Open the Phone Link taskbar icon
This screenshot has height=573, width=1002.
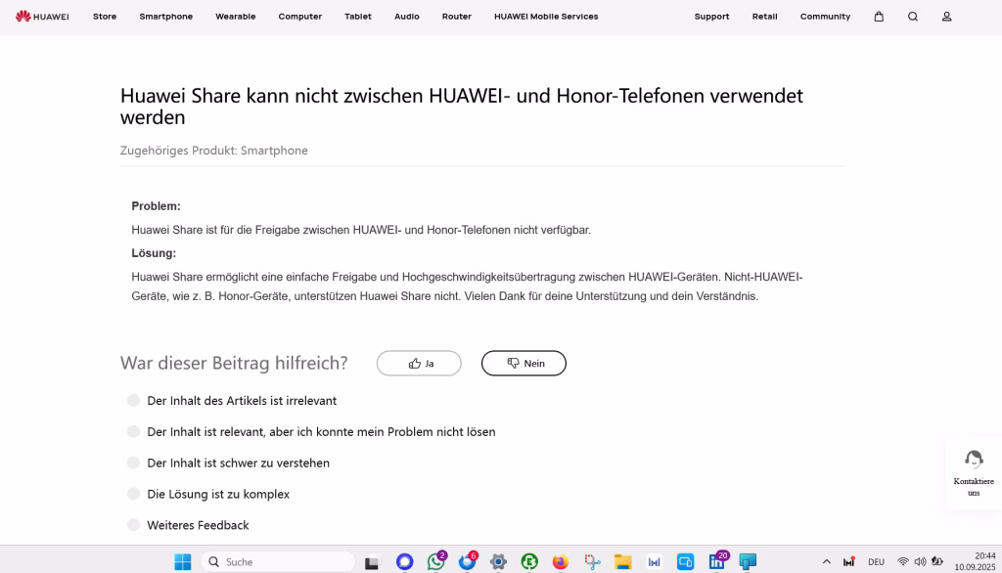(685, 561)
